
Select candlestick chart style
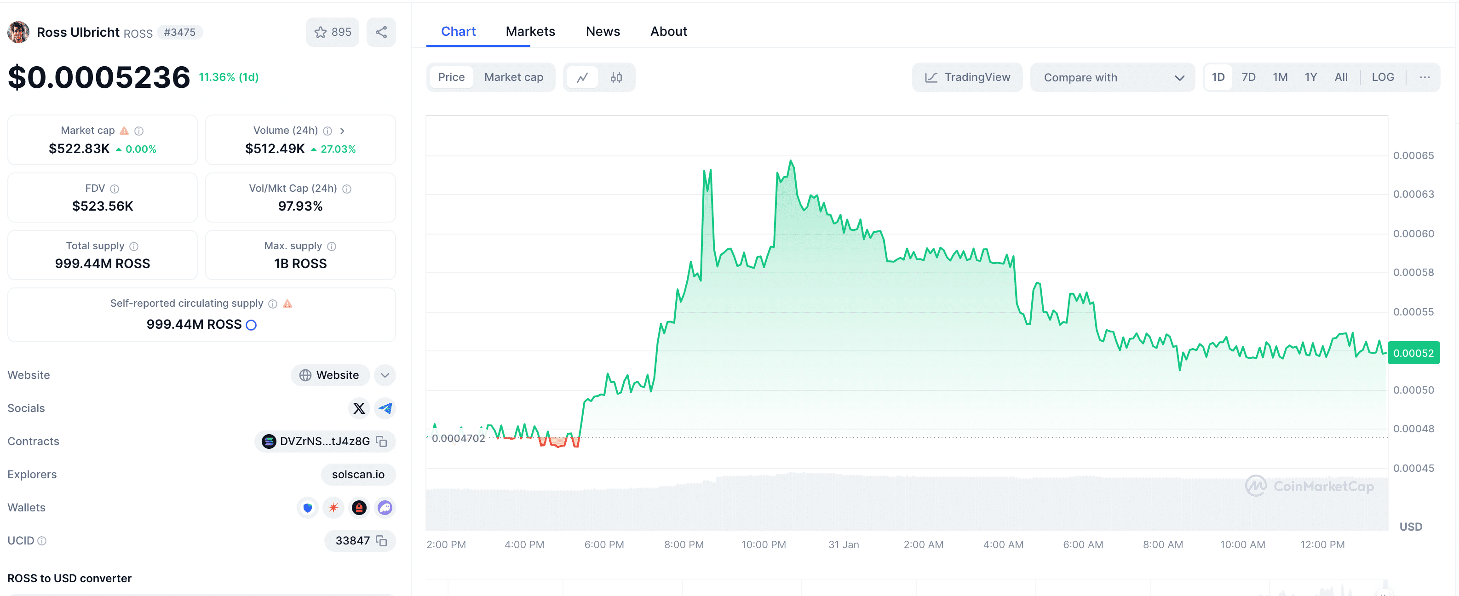[x=616, y=78]
